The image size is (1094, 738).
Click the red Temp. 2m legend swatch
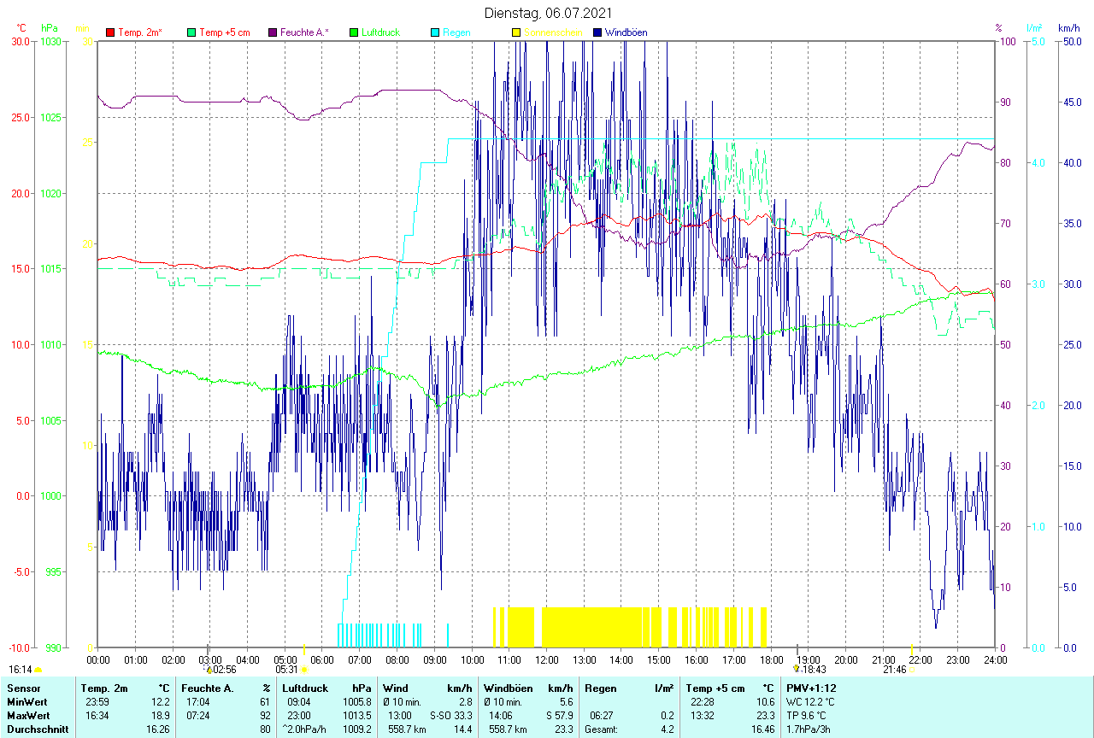[110, 32]
